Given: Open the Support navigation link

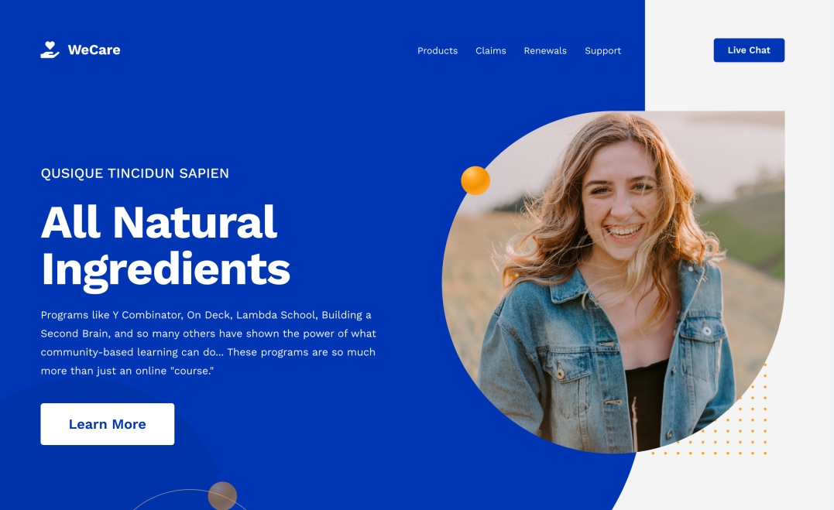Looking at the screenshot, I should click(x=602, y=51).
